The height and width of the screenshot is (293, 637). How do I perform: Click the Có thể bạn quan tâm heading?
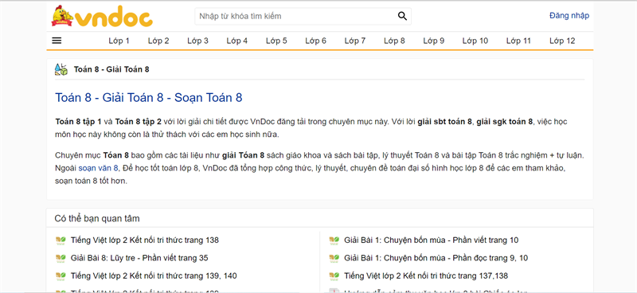(97, 219)
